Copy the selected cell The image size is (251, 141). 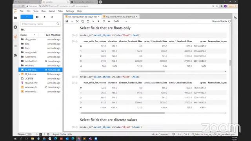pos(83,21)
